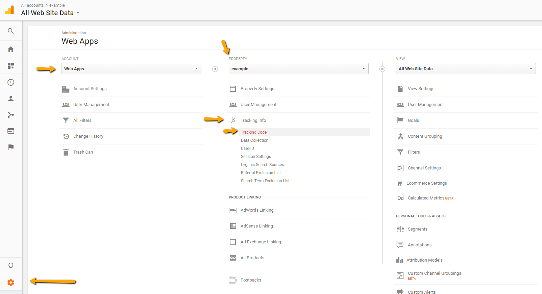The image size is (542, 294).
Task: Open the All Web Site Data header selector
Action: (50, 13)
